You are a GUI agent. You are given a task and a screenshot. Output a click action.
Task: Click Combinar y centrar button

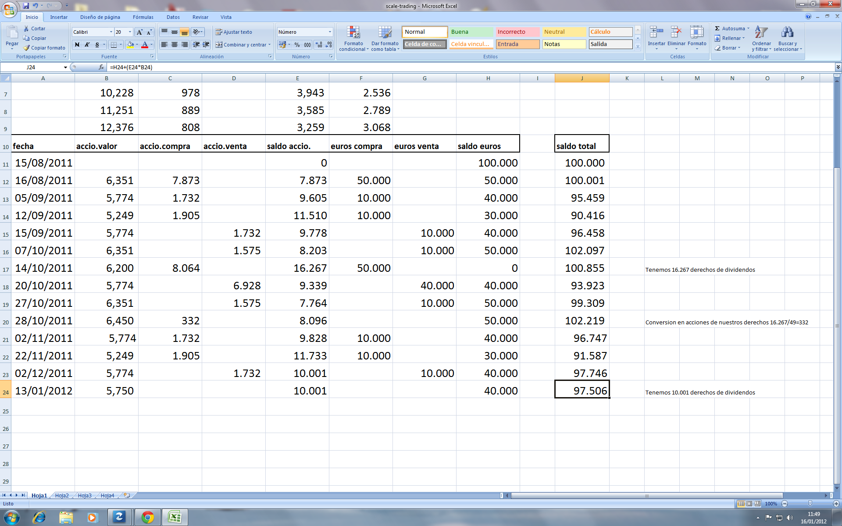[240, 45]
